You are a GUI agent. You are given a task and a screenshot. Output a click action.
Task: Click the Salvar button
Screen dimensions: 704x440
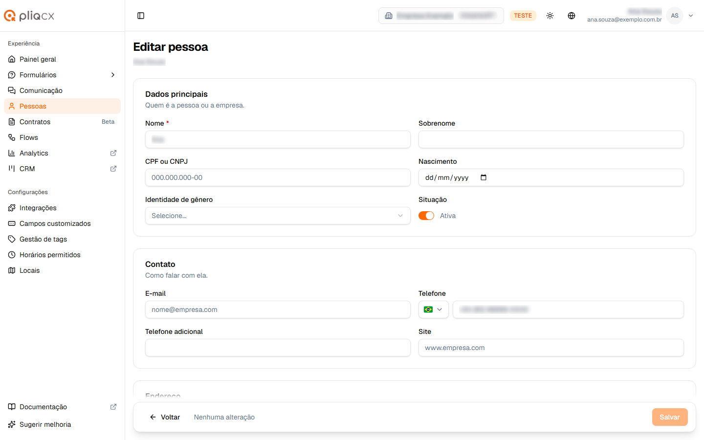670,417
